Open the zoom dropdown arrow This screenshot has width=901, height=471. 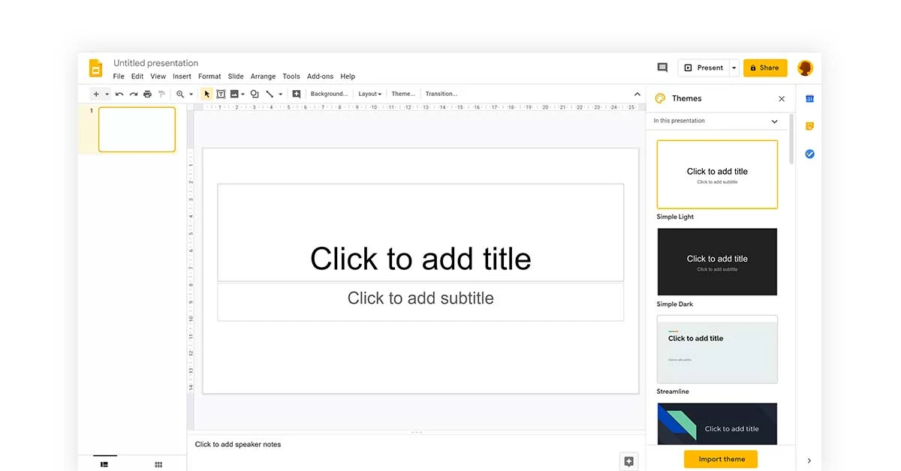[191, 94]
